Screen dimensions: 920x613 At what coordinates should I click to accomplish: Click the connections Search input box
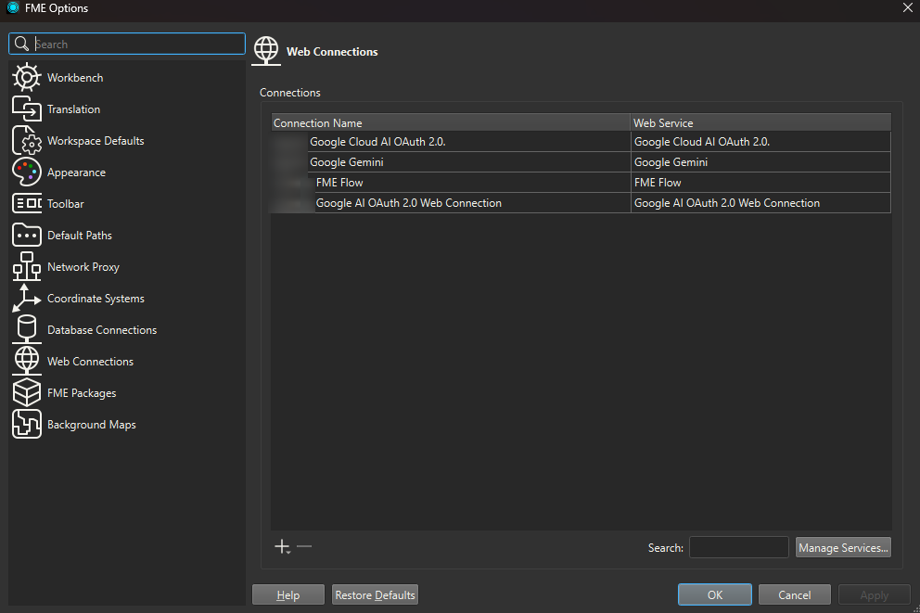(x=739, y=547)
